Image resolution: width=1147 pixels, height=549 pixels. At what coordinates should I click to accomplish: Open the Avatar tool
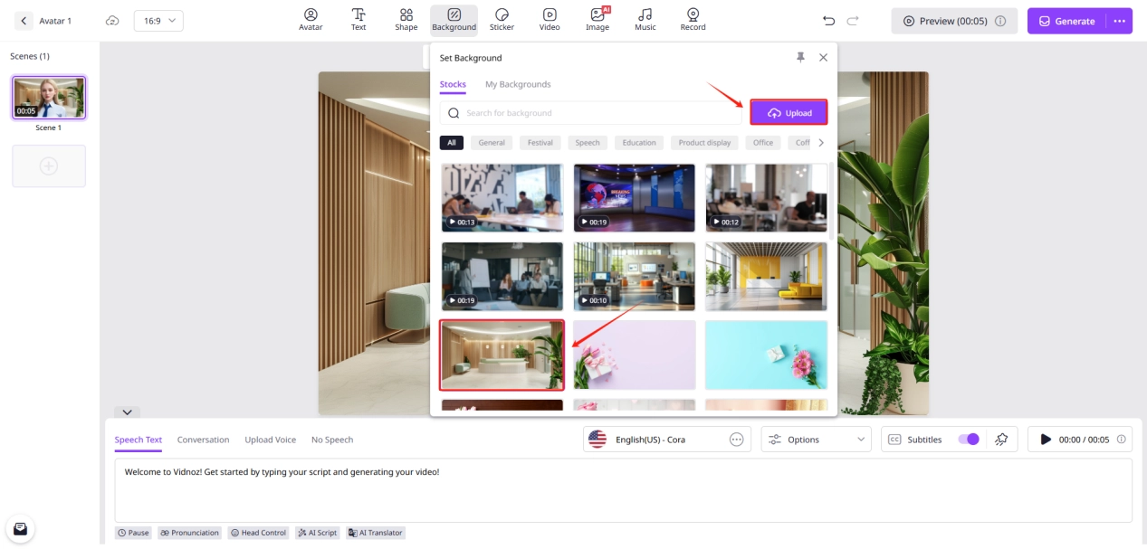pyautogui.click(x=311, y=20)
